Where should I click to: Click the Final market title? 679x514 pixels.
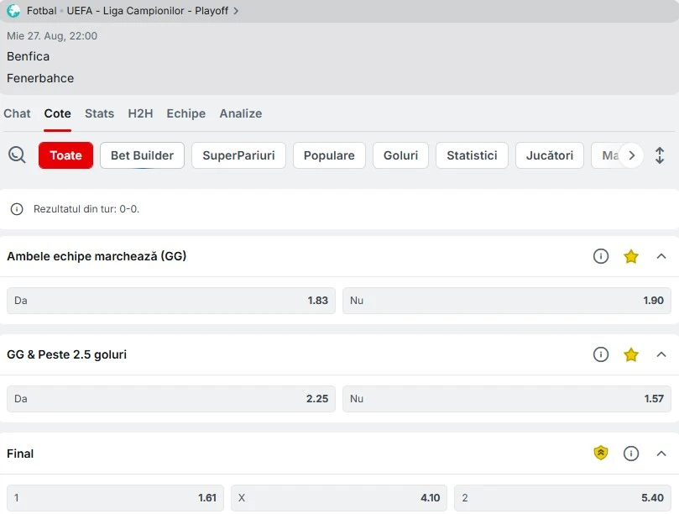(x=20, y=454)
